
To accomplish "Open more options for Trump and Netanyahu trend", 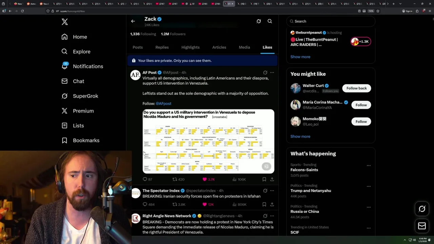I will point(369,186).
